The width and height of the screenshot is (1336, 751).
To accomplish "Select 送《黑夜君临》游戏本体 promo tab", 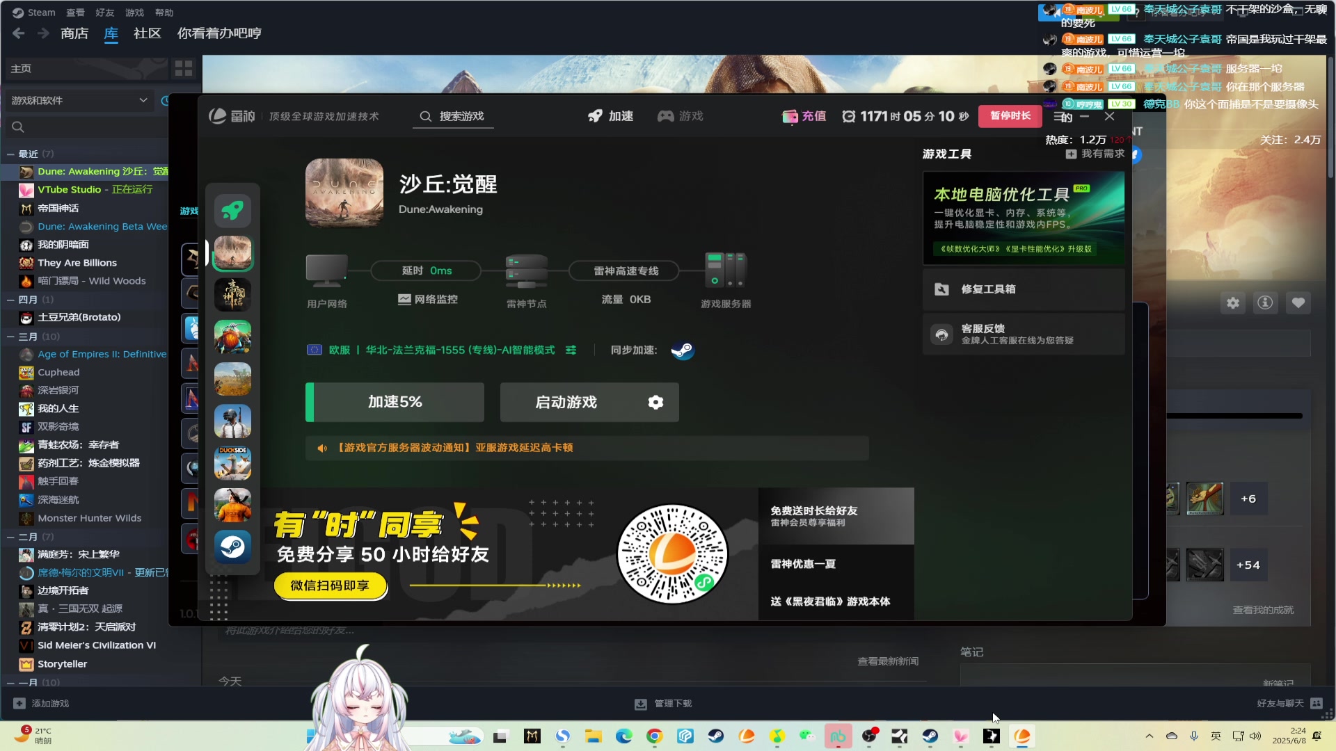I will [836, 601].
